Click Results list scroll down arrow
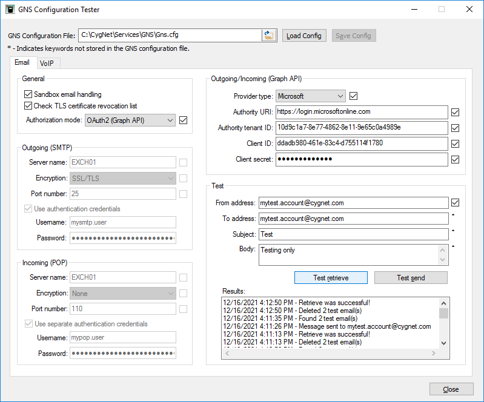 (444, 343)
